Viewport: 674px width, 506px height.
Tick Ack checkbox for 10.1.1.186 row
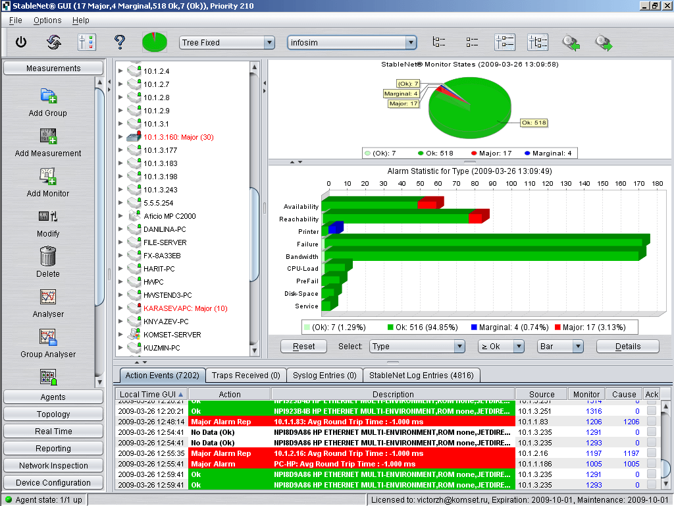click(652, 464)
